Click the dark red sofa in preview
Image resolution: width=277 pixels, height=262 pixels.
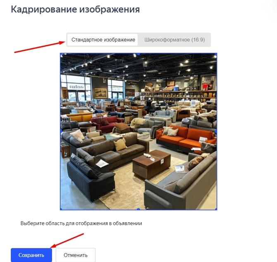(x=106, y=123)
